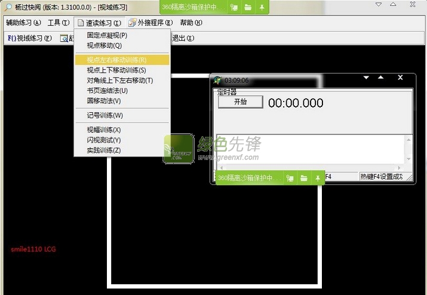This screenshot has height=295, width=427.
Task: Choose 视点上下移动训练(S) from the menu
Action: (122, 70)
